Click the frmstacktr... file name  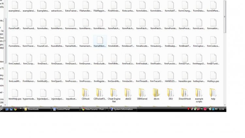tap(128, 81)
